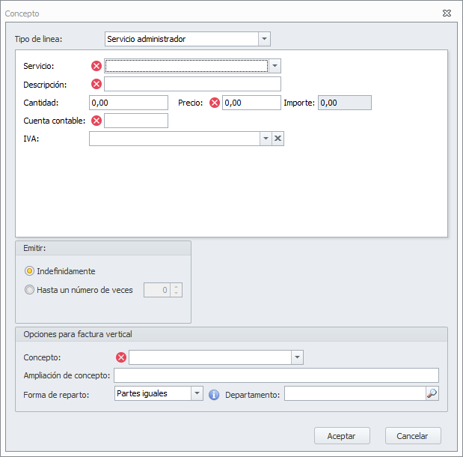Open the Departamento search magnifier
The image size is (463, 457).
coord(432,393)
